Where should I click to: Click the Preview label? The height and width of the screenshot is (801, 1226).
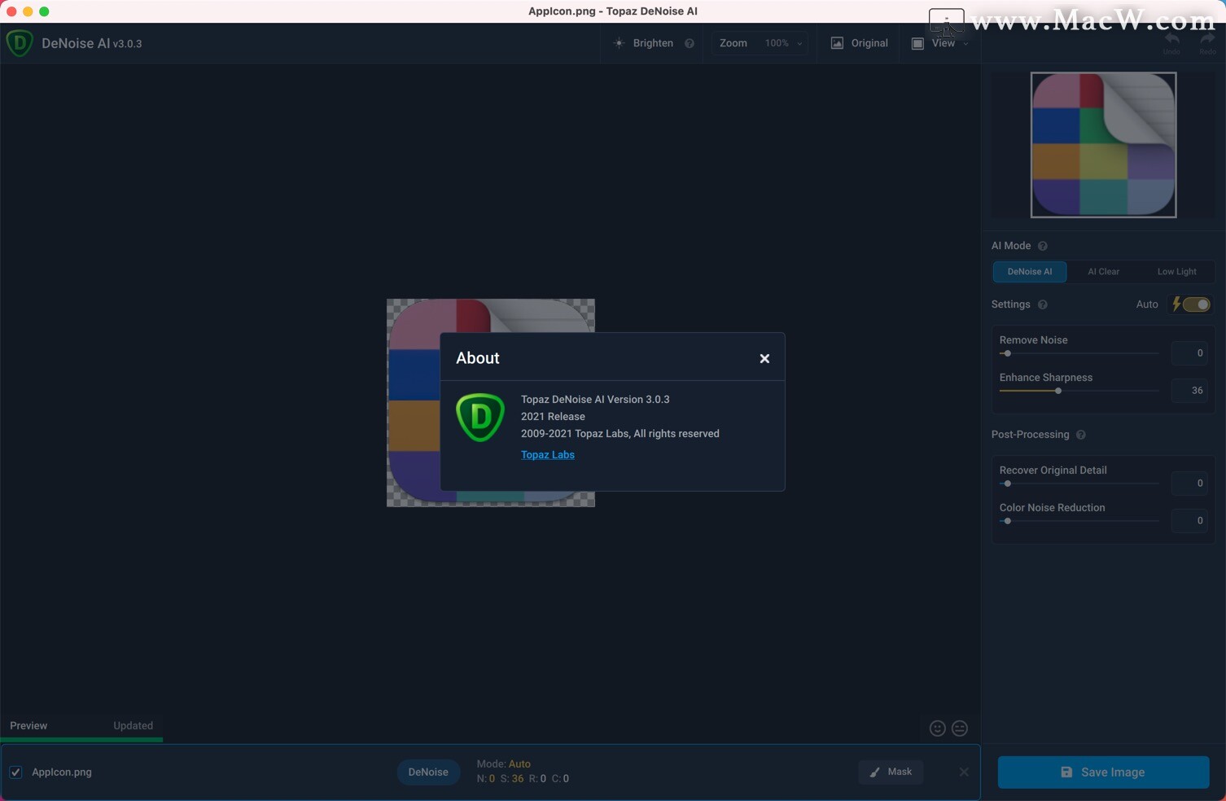28,725
